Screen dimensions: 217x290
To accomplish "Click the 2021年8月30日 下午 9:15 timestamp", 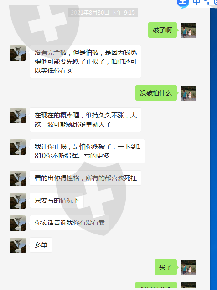I will point(103,13).
